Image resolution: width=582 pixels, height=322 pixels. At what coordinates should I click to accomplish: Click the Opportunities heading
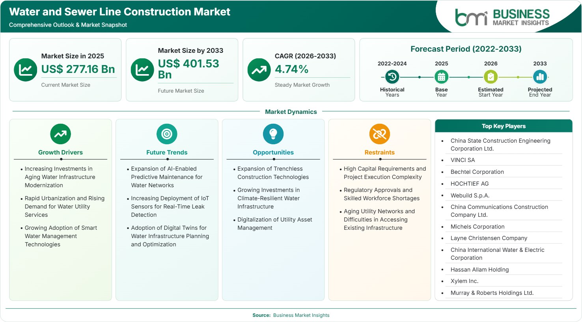[x=273, y=152]
